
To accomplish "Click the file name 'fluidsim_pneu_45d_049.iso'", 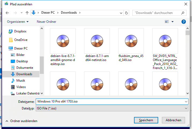I will [131, 58].
